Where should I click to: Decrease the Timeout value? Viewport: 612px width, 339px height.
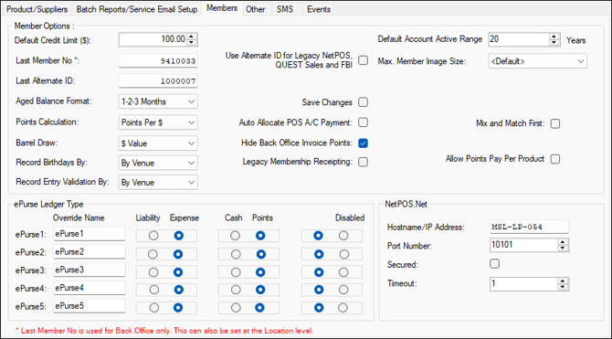(563, 287)
